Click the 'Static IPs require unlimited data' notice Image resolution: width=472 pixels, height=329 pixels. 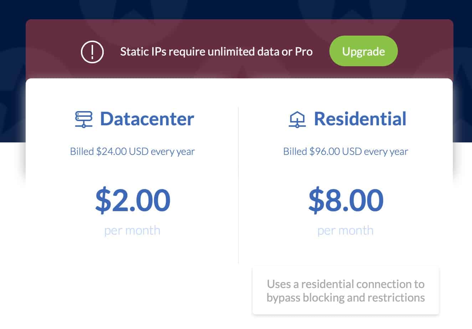click(216, 52)
